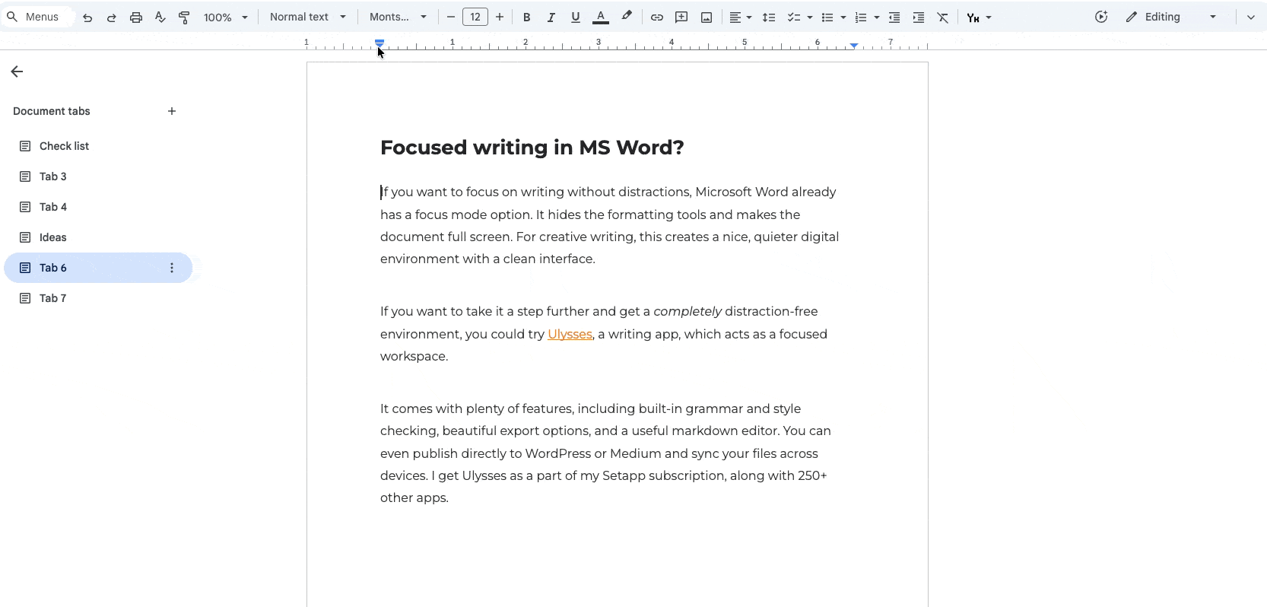Screen dimensions: 1267x607
Task: Open the highlight color picker
Action: click(x=627, y=17)
